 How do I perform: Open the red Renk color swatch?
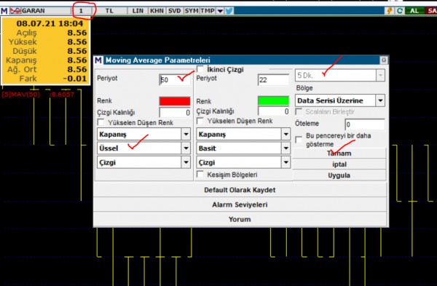tap(175, 101)
